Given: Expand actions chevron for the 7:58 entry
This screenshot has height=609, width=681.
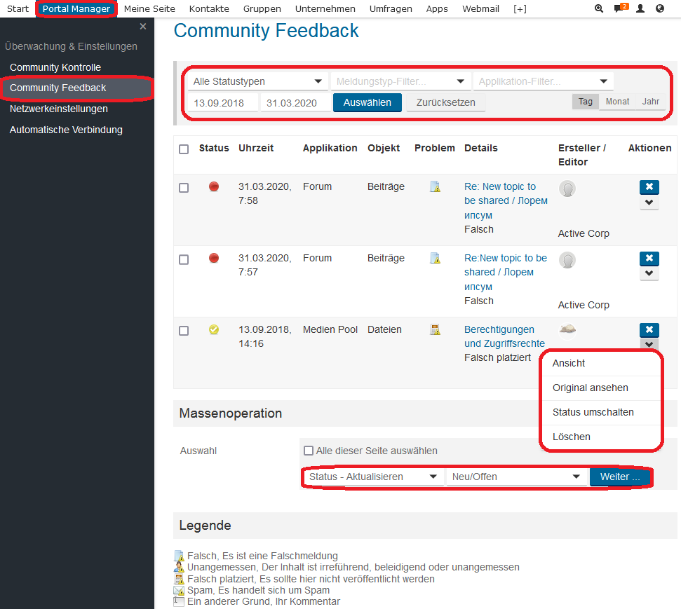Looking at the screenshot, I should pyautogui.click(x=649, y=203).
